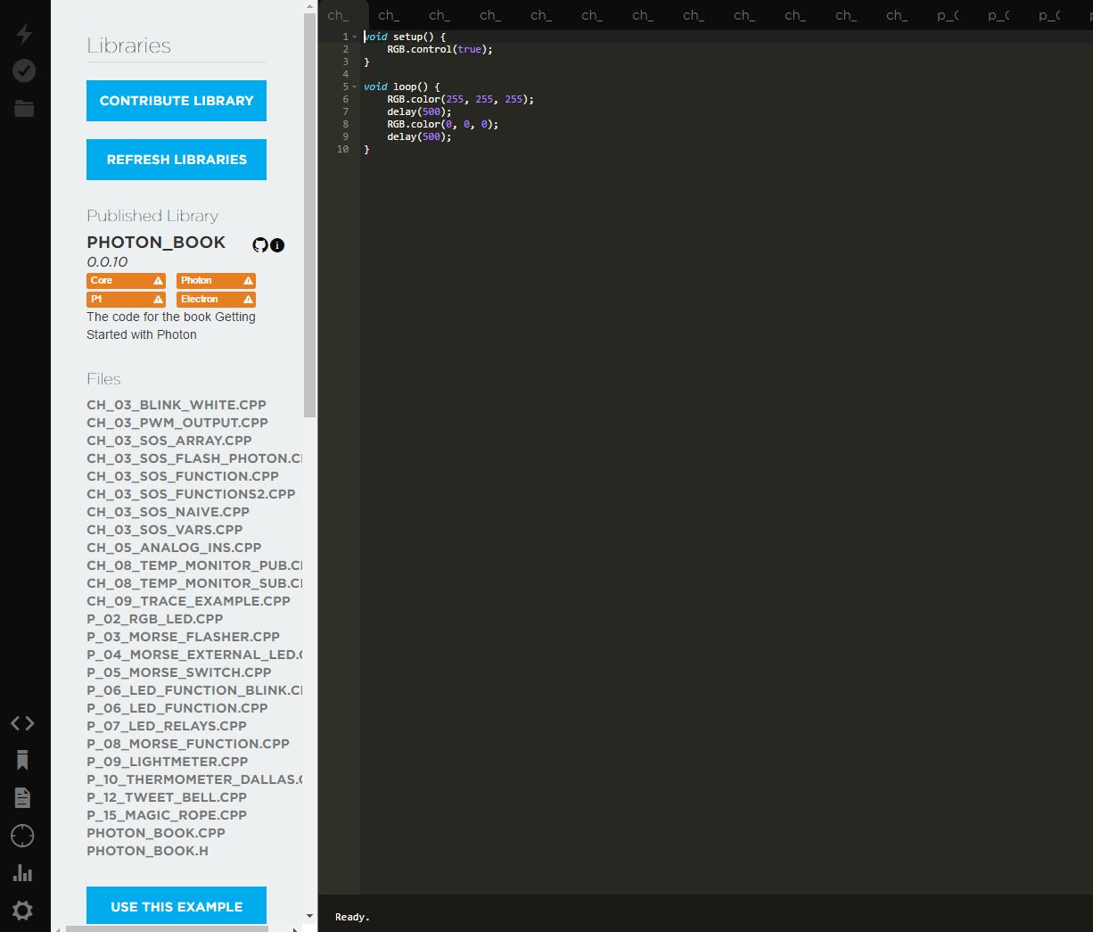
Task: Open the Devices crosshair icon
Action: 22,836
